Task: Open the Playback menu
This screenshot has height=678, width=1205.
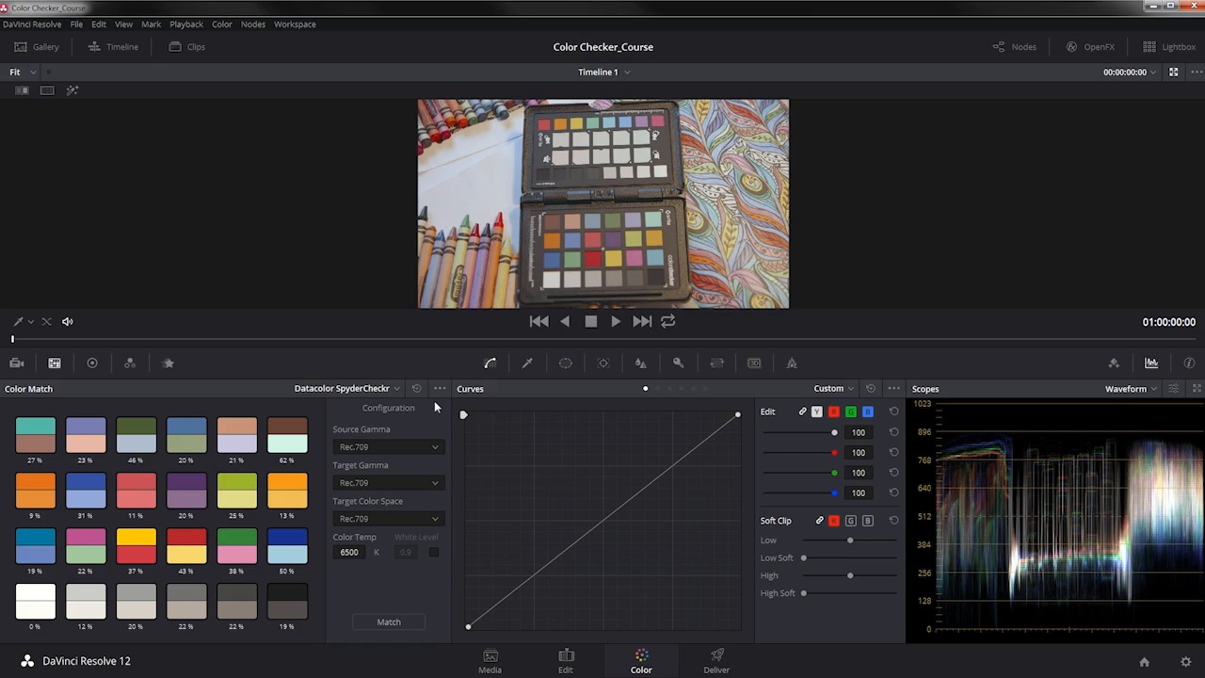Action: 185,24
